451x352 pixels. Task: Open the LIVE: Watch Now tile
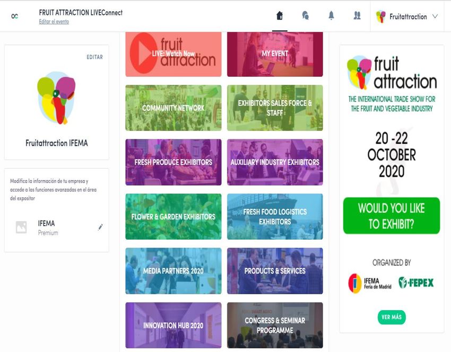tap(174, 54)
